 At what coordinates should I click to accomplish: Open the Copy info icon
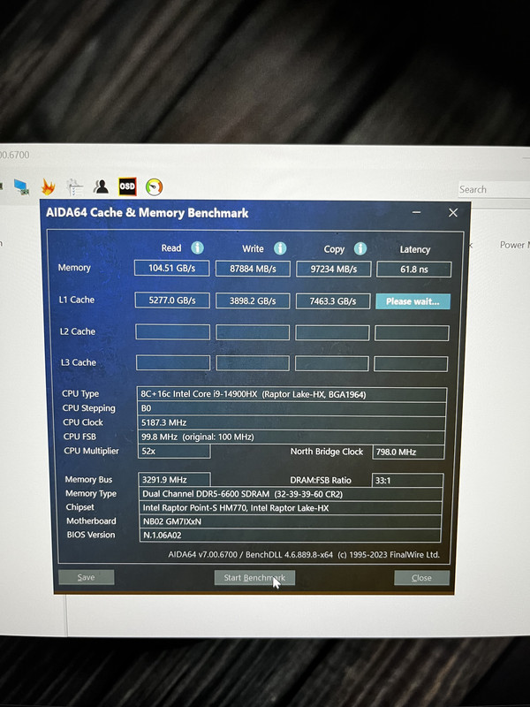click(360, 248)
